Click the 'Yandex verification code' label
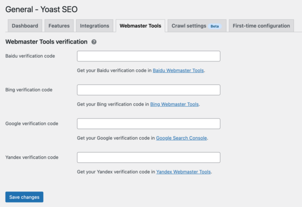 click(x=32, y=157)
